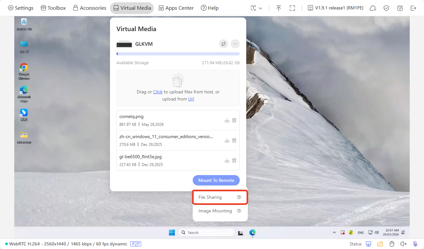Download cometq.png
This screenshot has height=249, width=424.
[x=227, y=120]
